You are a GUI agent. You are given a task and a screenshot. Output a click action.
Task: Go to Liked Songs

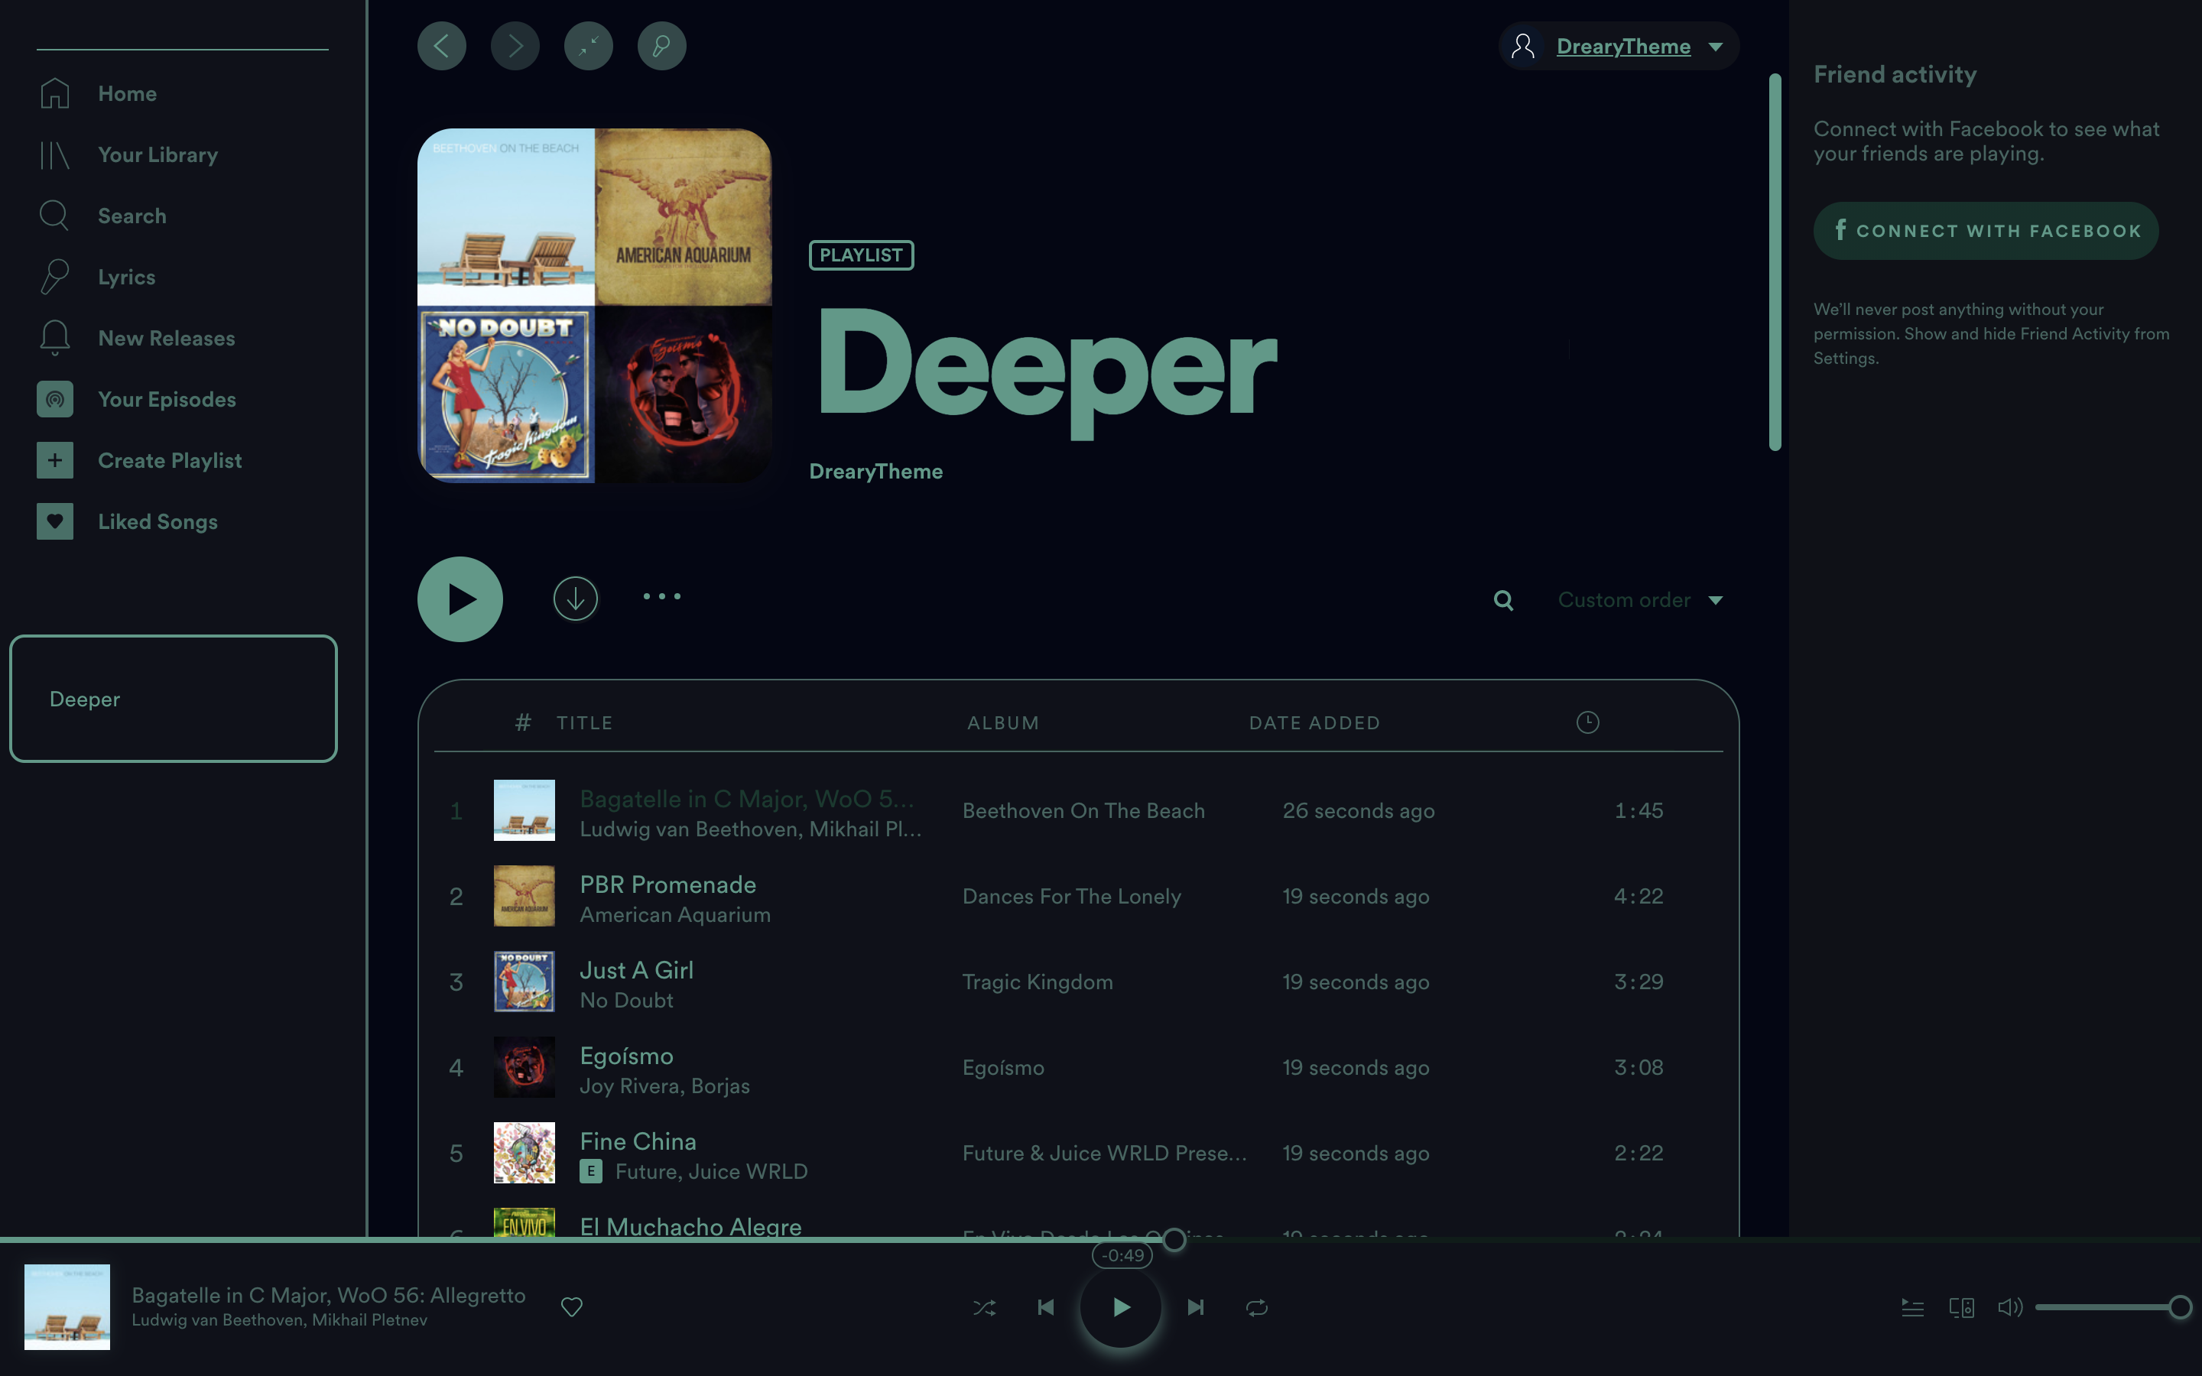(158, 521)
